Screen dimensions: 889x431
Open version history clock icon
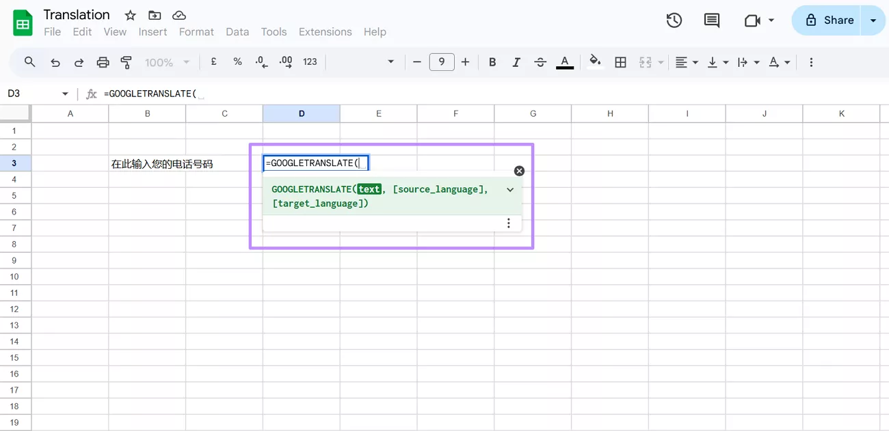(x=674, y=20)
